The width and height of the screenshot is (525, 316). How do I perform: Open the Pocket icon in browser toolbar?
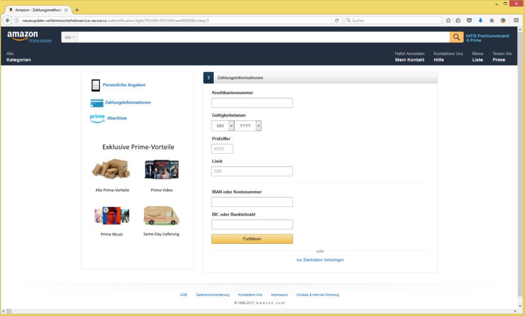click(469, 21)
